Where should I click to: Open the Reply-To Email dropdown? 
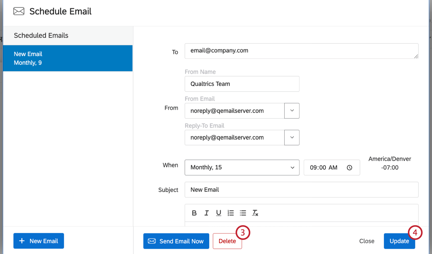click(x=291, y=137)
